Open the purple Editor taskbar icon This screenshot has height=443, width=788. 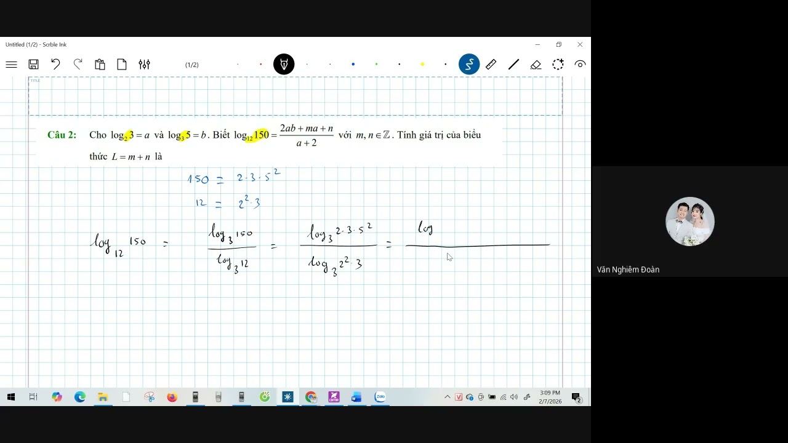point(334,397)
